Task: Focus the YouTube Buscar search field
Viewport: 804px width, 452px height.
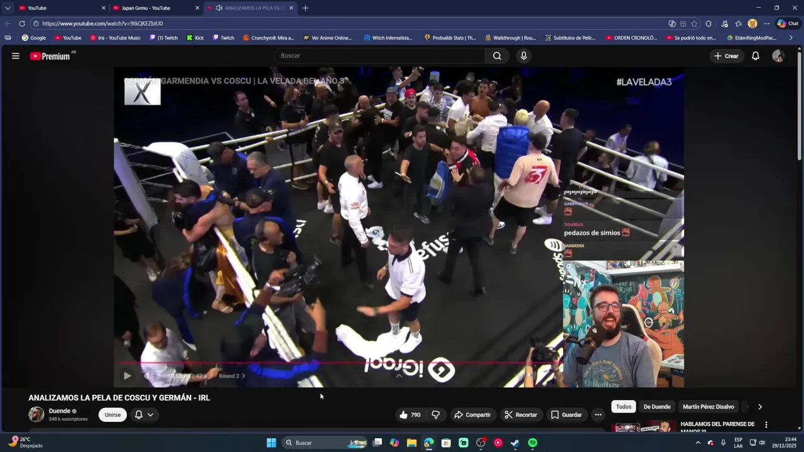Action: tap(379, 56)
